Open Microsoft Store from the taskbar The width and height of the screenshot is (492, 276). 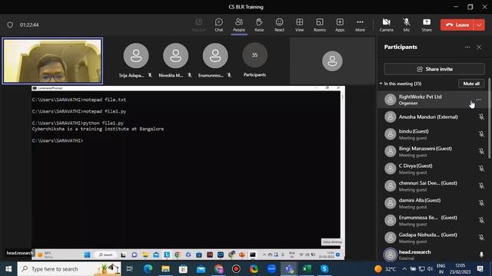pyautogui.click(x=183, y=269)
